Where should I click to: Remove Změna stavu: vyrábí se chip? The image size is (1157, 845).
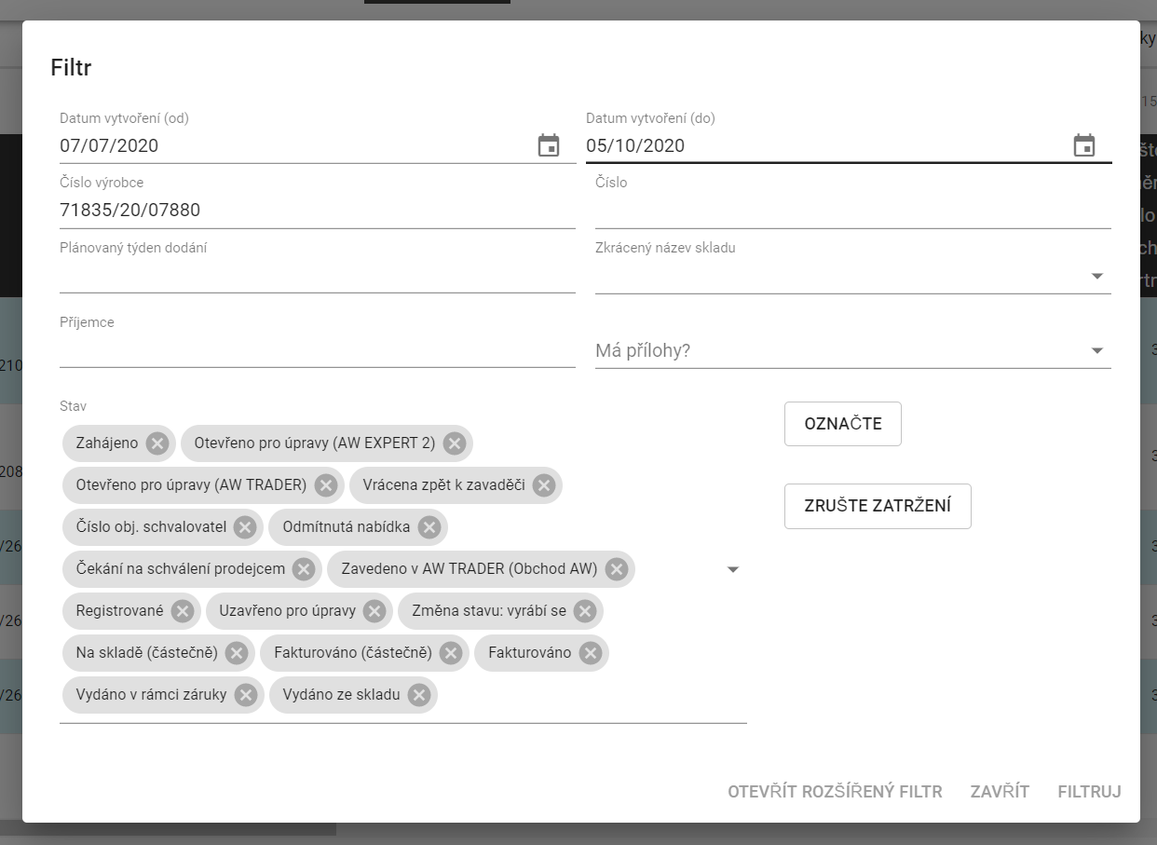click(584, 611)
